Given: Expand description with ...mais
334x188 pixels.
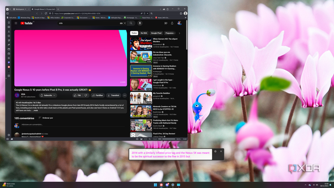Looking at the screenshot, I should tap(35, 110).
